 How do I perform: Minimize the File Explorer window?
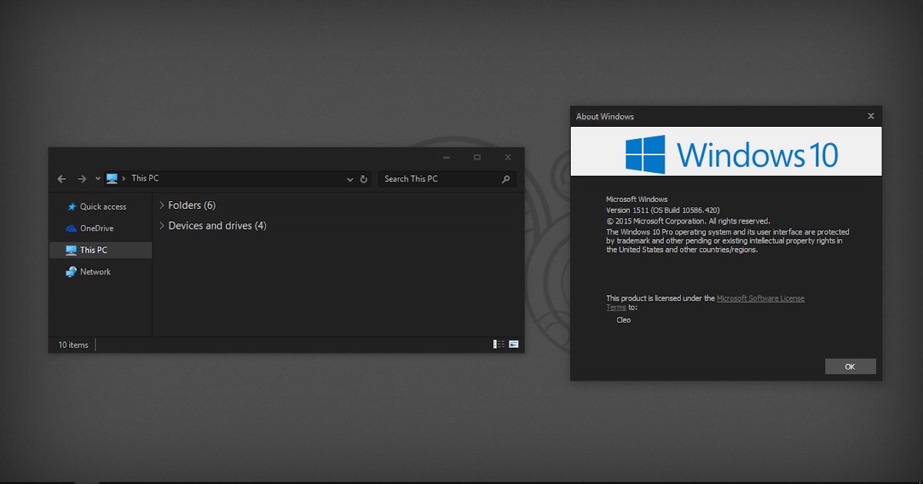(446, 157)
